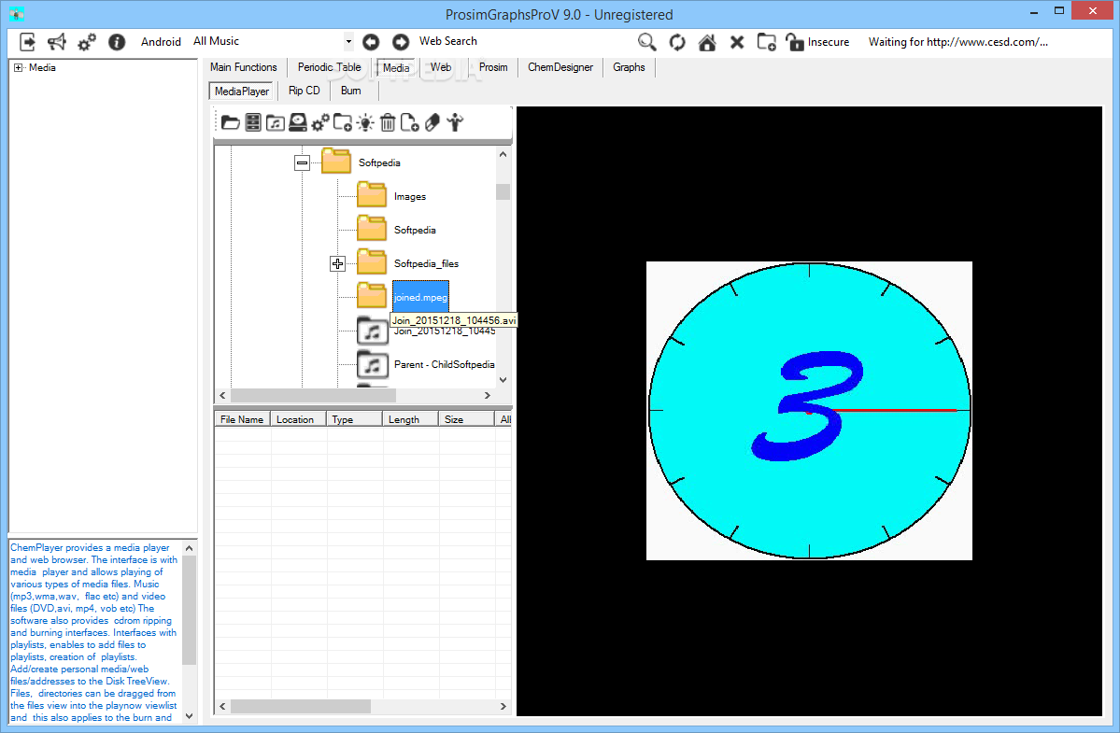1120x733 pixels.
Task: Click the gears icon in media toolbar
Action: pos(320,122)
